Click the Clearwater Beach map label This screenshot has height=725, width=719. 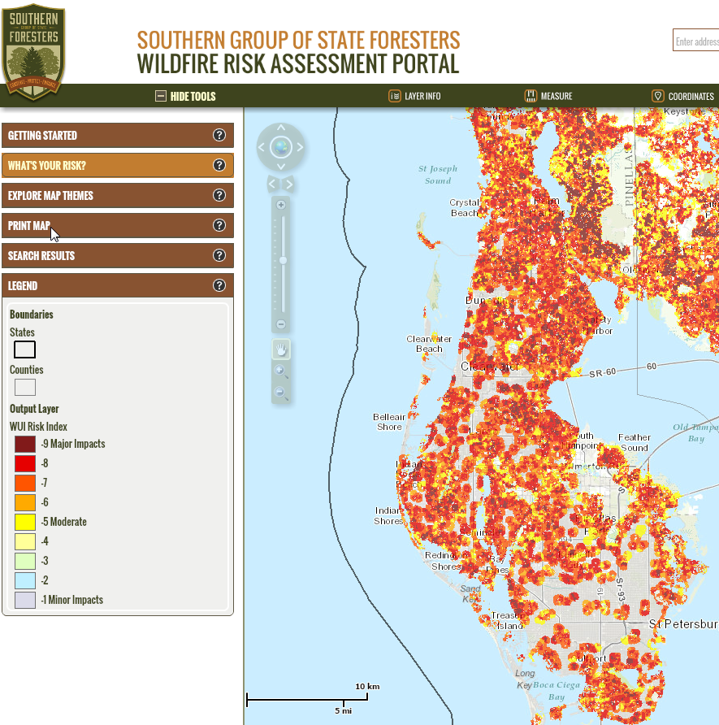click(x=429, y=344)
